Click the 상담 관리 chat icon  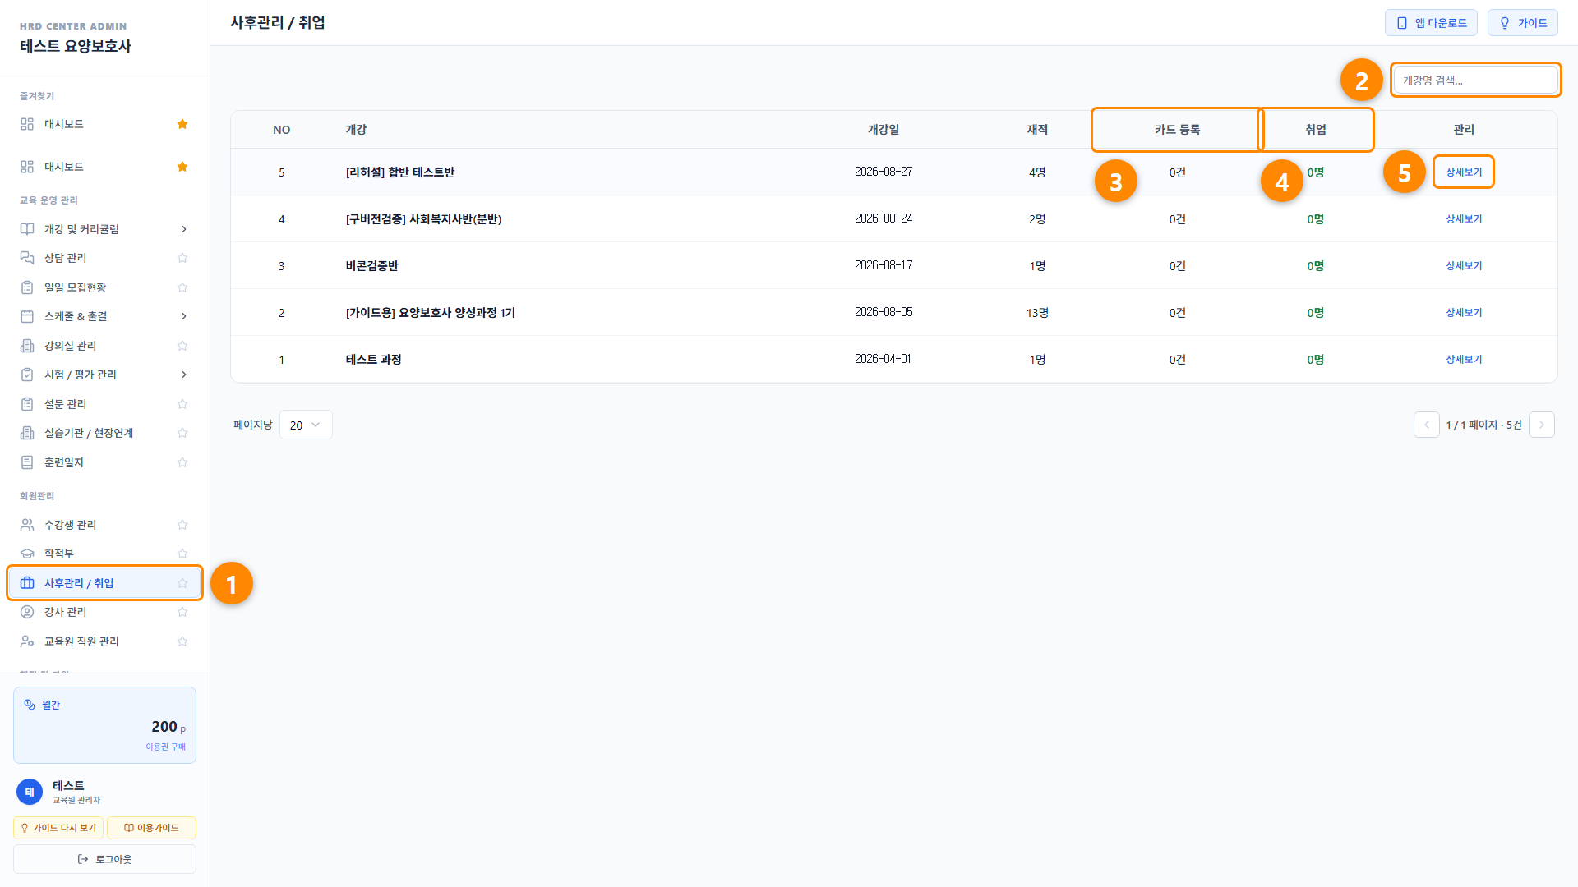[27, 258]
